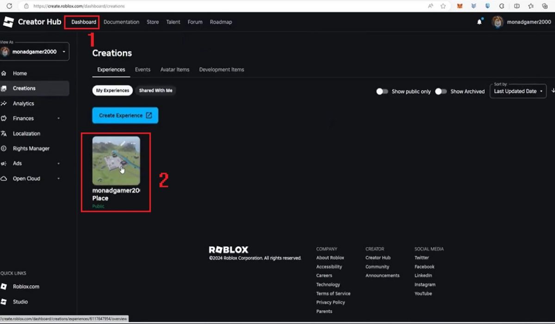Open the Dashboard menu item

point(84,22)
